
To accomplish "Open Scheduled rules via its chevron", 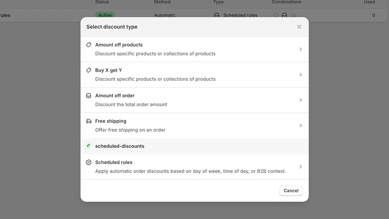I will click(301, 166).
